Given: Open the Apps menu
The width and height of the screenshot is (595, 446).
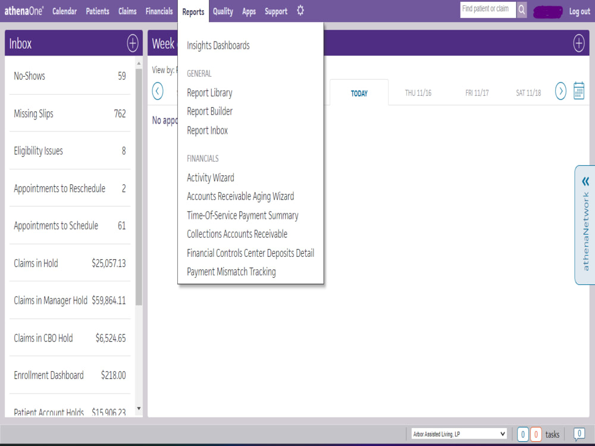Looking at the screenshot, I should (249, 12).
